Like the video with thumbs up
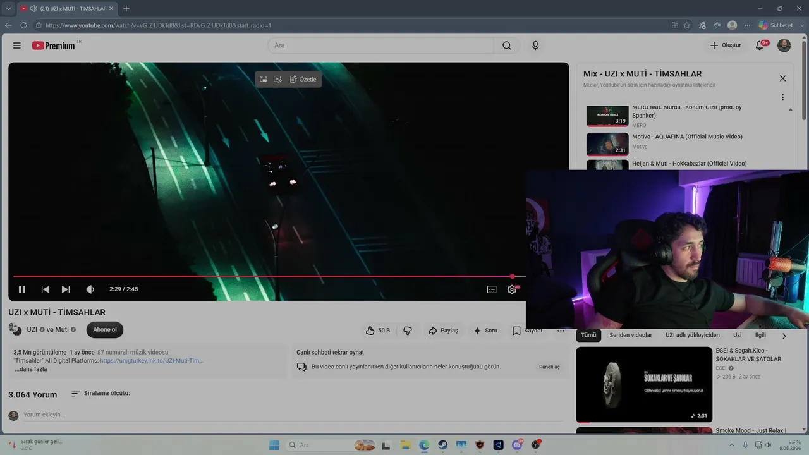The width and height of the screenshot is (809, 455). tap(378, 331)
